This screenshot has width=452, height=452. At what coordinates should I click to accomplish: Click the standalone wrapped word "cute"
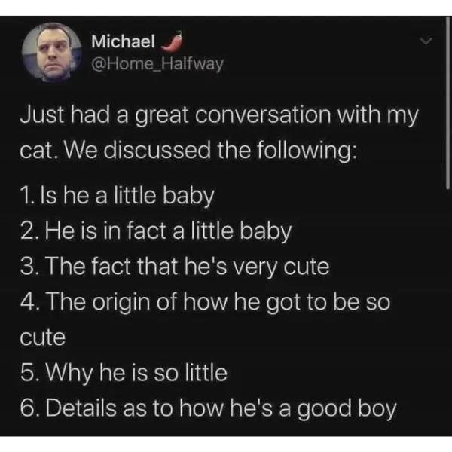pos(42,337)
